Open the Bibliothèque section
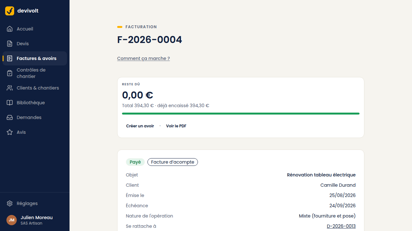This screenshot has width=412, height=231. [x=35, y=103]
